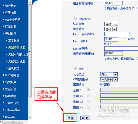The image size is (138, 124).
Task: Open IP带宽控制 menu item
Action: (12, 103)
